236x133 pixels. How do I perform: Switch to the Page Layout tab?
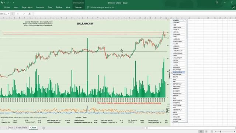(27, 7)
